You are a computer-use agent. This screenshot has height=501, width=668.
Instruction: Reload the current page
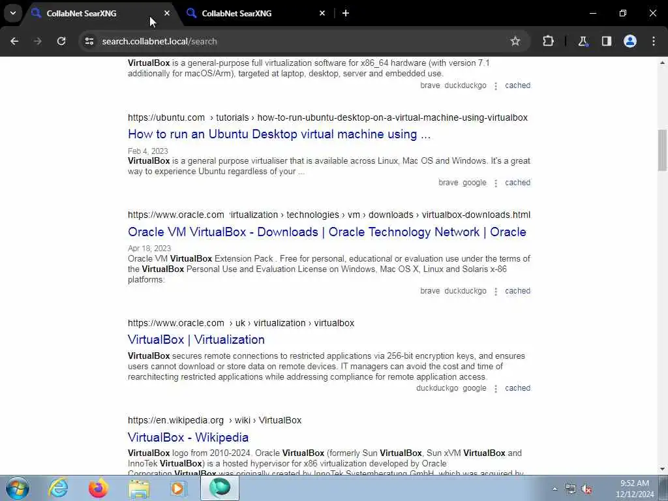(x=61, y=41)
